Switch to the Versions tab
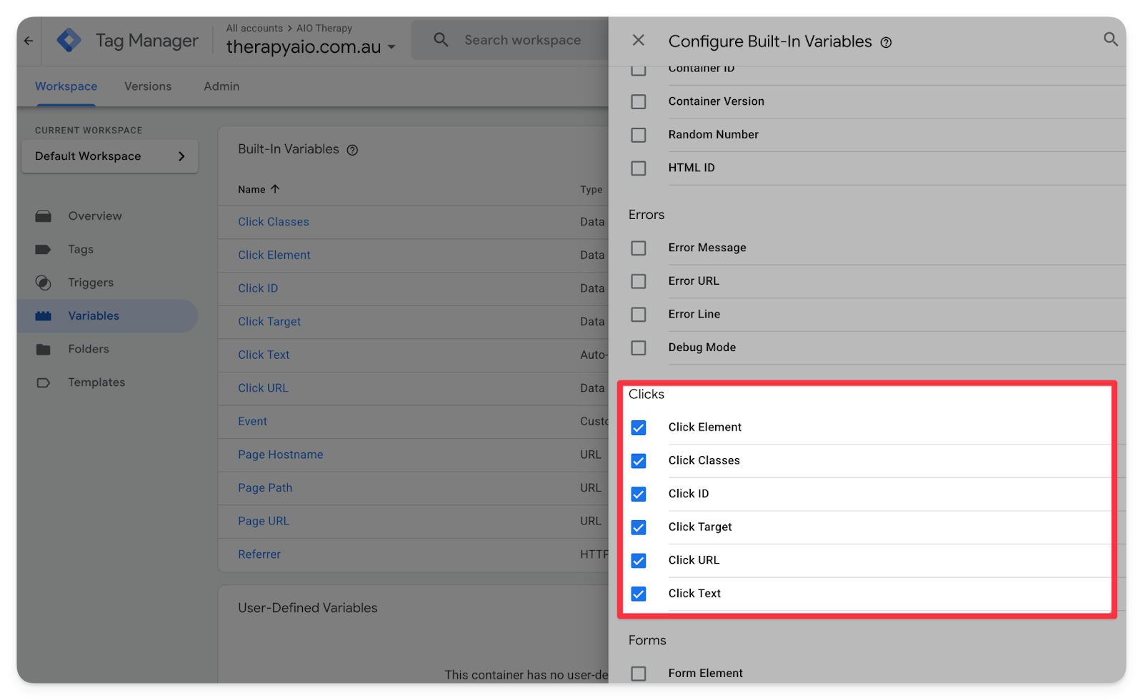Viewport: 1143px width, 700px height. pos(148,86)
